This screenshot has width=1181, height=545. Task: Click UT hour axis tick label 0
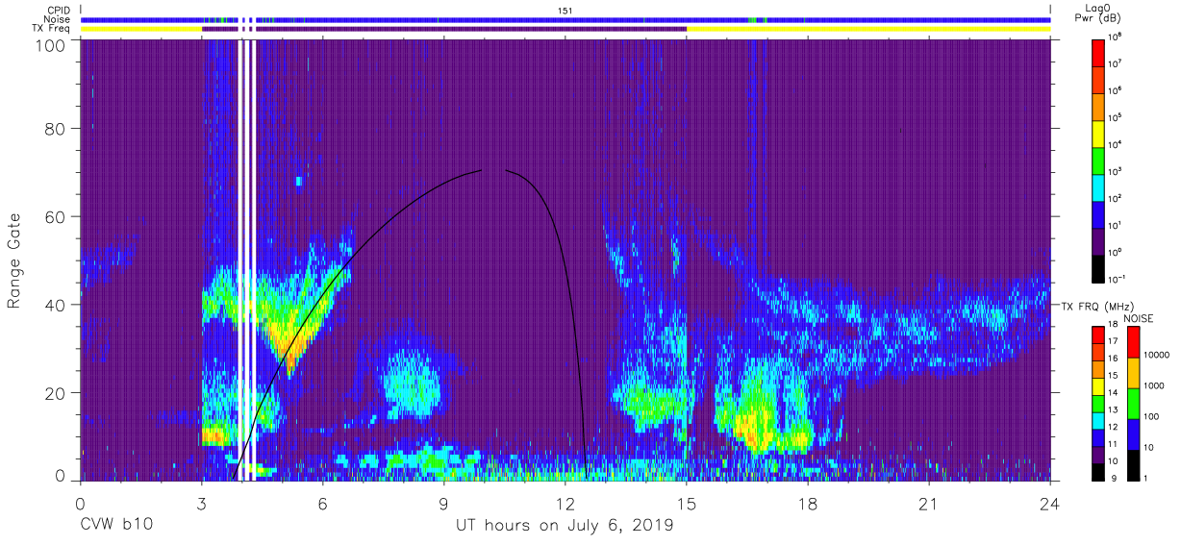[x=81, y=503]
